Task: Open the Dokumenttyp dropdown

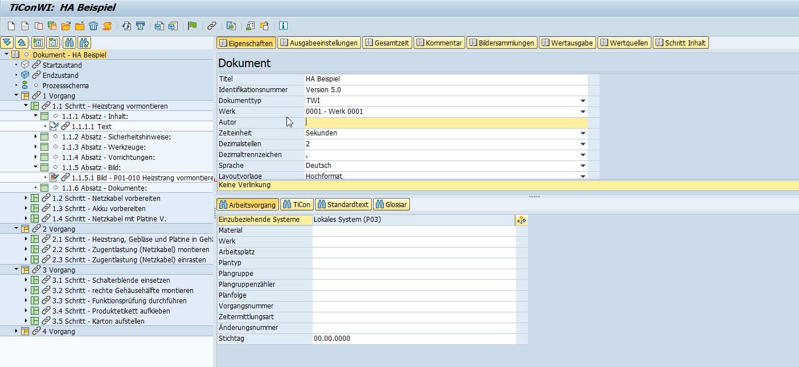Action: [x=583, y=101]
